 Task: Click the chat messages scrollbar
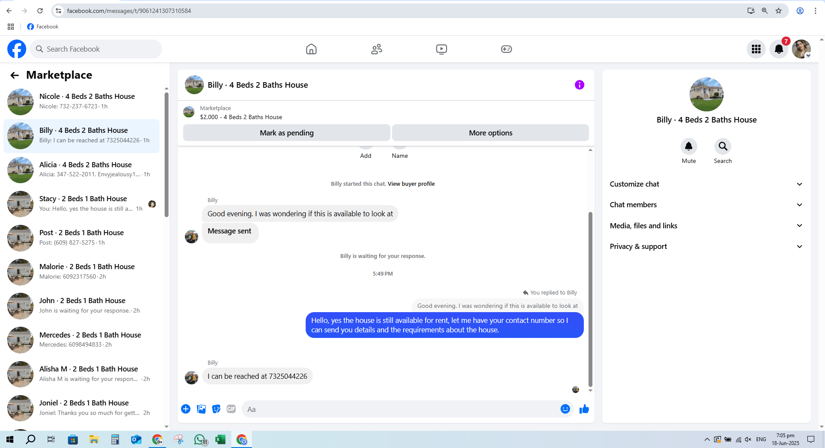point(590,299)
